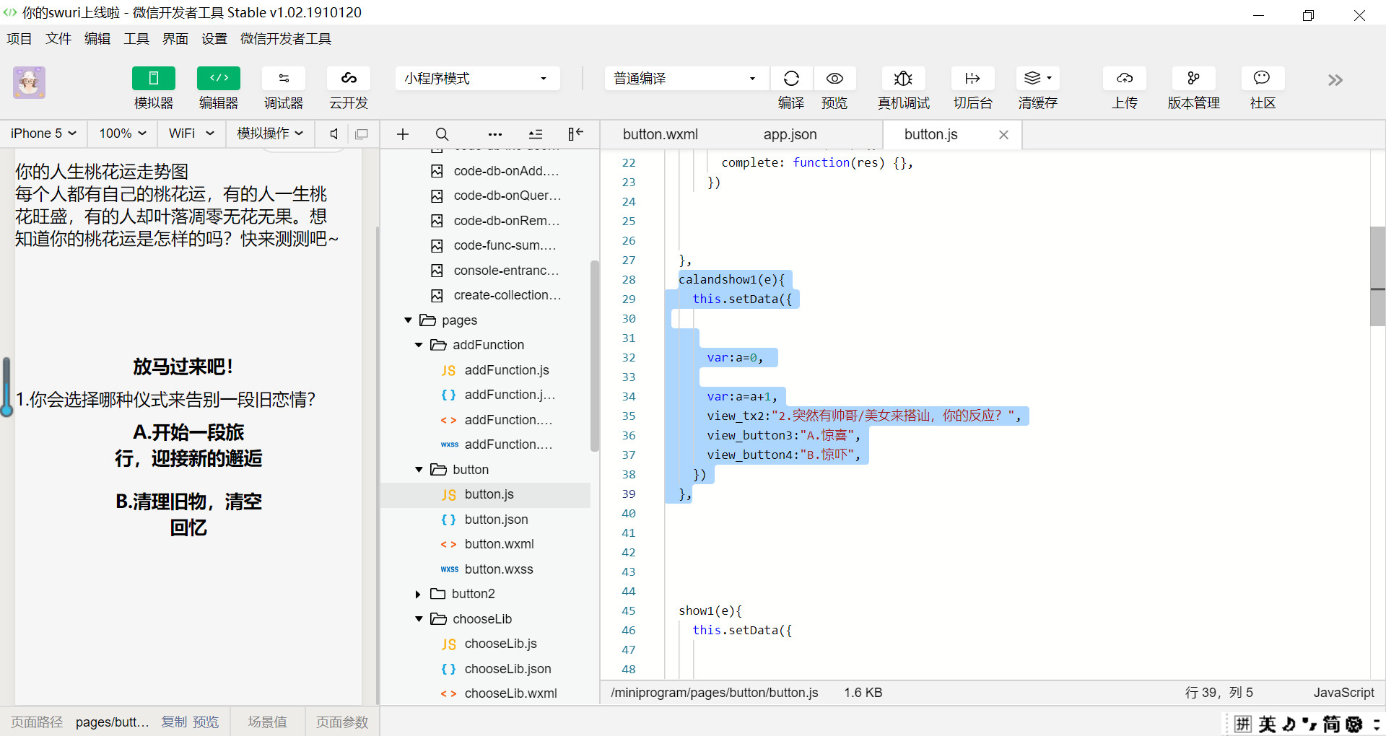Mute simulator sound speaker icon

[x=334, y=134]
